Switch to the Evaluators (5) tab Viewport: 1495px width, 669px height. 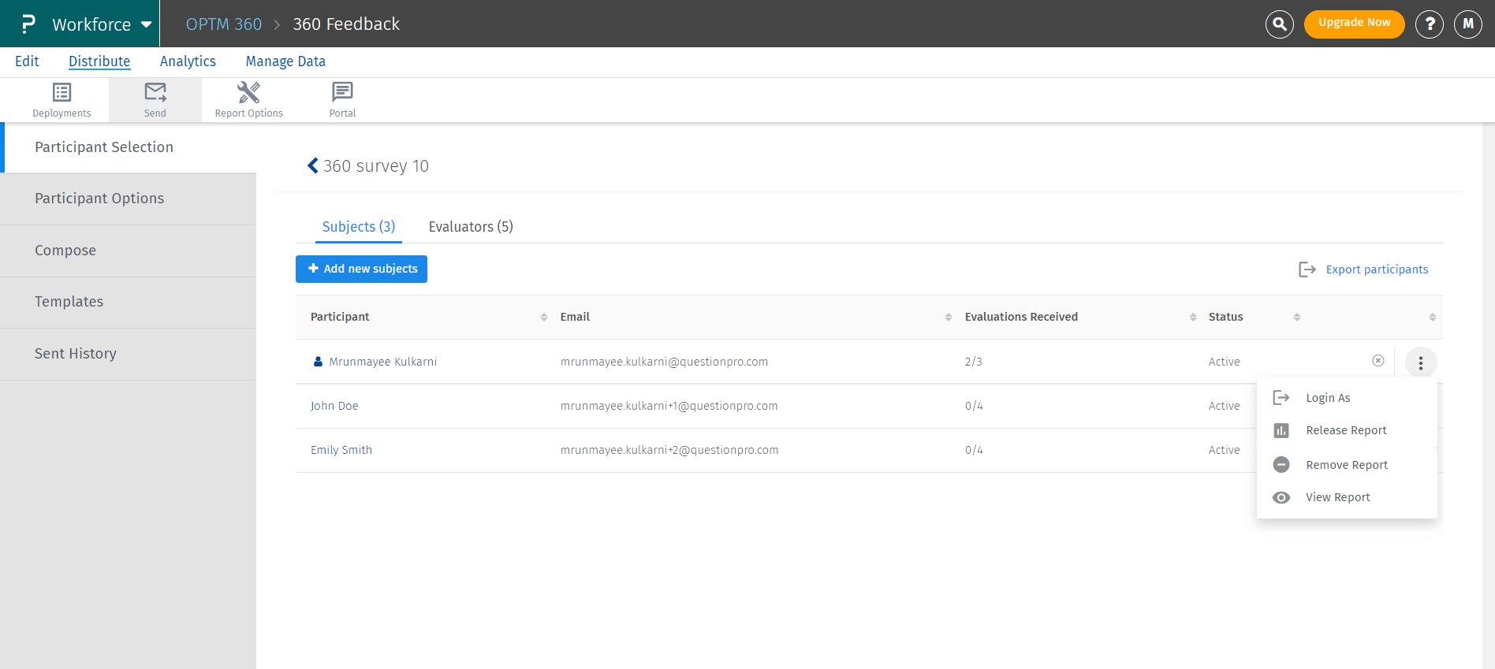(x=471, y=227)
